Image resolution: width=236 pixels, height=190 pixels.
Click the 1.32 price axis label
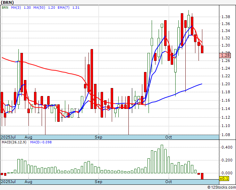click(226, 38)
